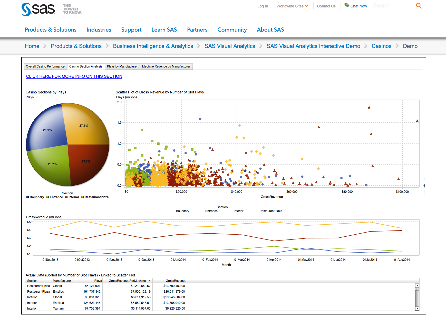Click the Search input field

point(393,6)
